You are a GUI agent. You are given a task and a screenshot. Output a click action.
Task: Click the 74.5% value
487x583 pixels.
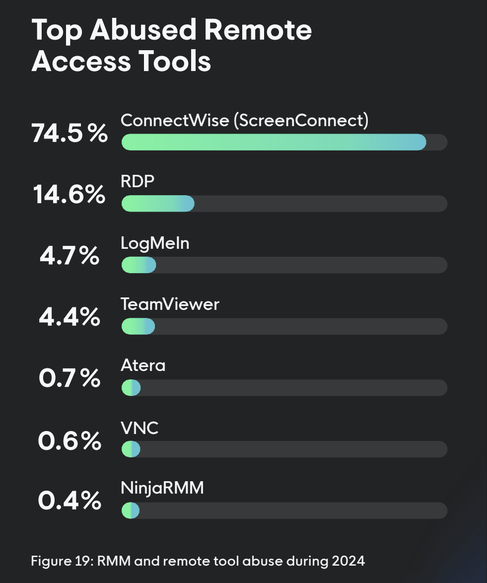tap(70, 133)
